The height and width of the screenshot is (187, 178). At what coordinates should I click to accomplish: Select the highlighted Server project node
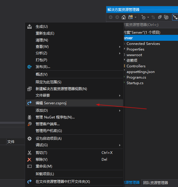pos(151,38)
